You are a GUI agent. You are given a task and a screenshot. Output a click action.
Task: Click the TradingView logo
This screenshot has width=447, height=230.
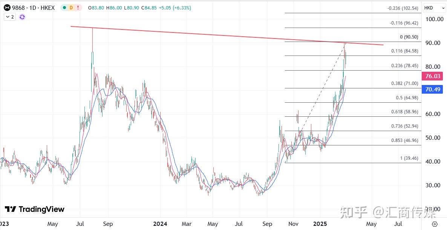(x=35, y=210)
